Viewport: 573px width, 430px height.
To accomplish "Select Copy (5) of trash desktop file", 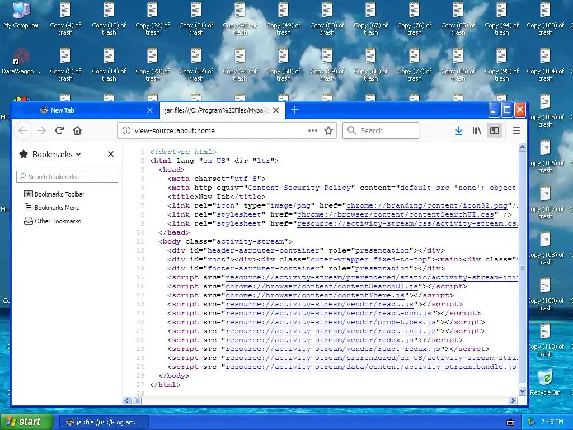I will [65, 64].
